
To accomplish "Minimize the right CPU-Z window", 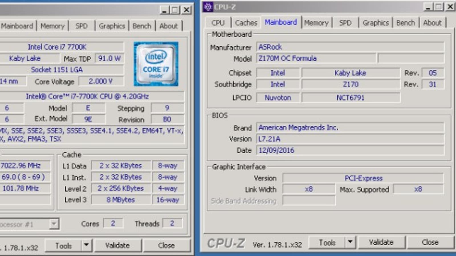I will click(x=428, y=7).
